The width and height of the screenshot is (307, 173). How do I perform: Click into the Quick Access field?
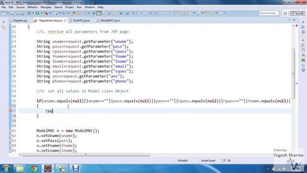click(x=269, y=13)
